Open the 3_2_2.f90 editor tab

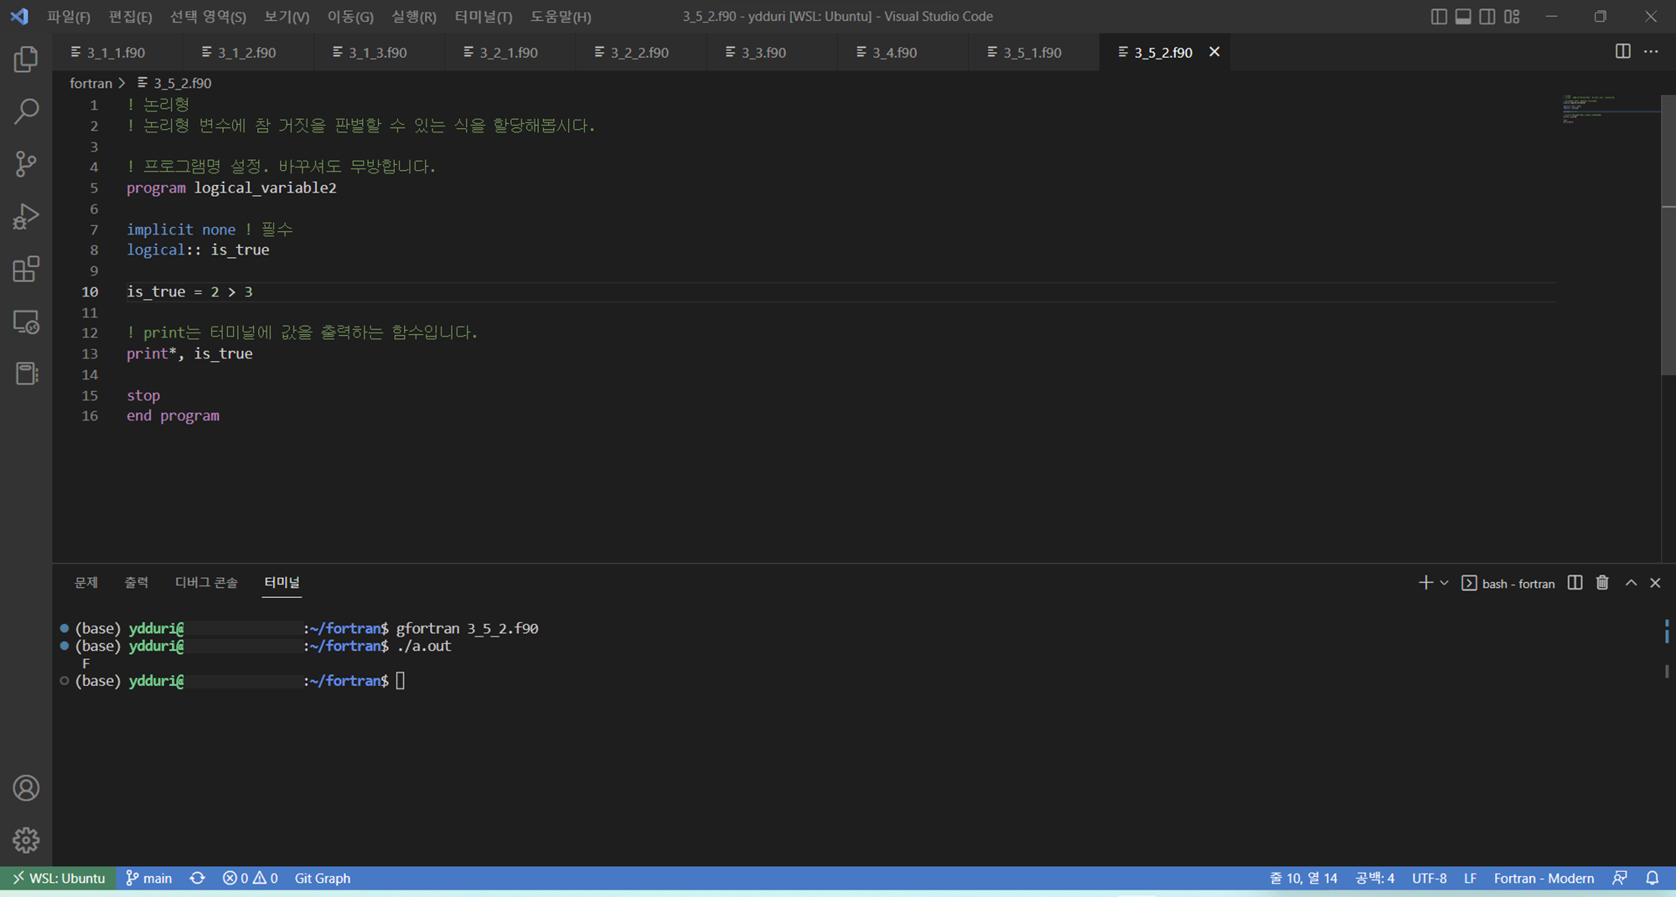(x=639, y=52)
